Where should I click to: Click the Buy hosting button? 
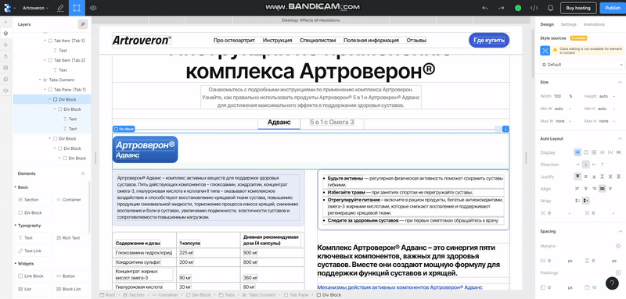point(578,8)
